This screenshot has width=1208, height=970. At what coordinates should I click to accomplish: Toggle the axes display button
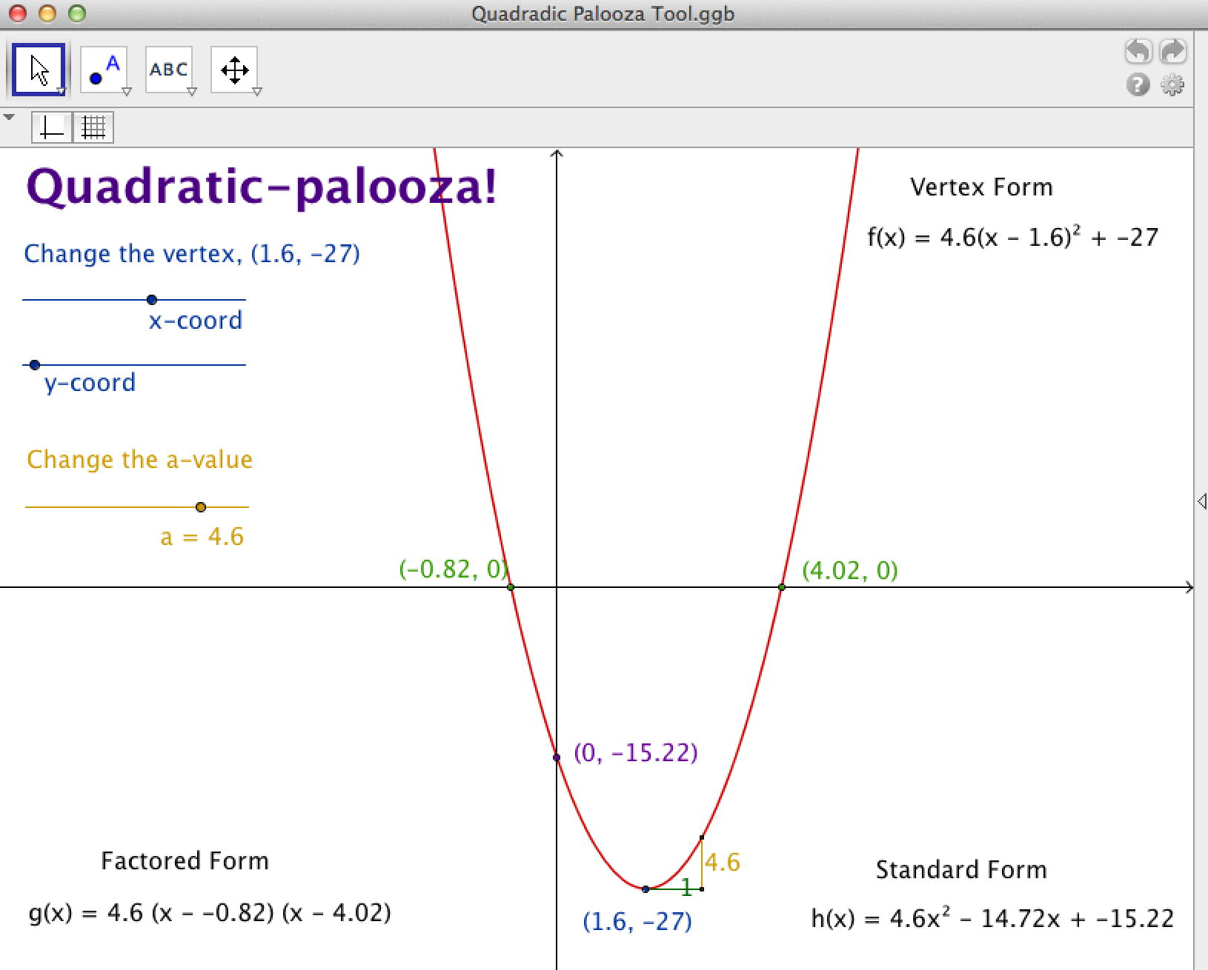(51, 128)
